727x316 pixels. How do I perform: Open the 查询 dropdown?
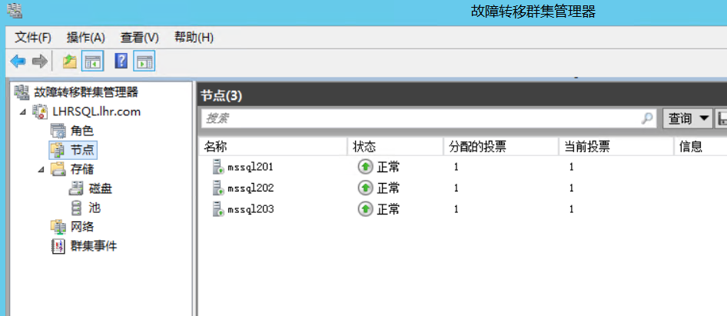click(x=687, y=118)
